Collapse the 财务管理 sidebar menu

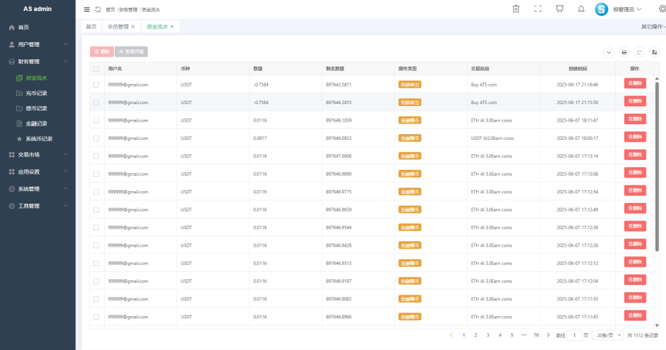click(38, 61)
